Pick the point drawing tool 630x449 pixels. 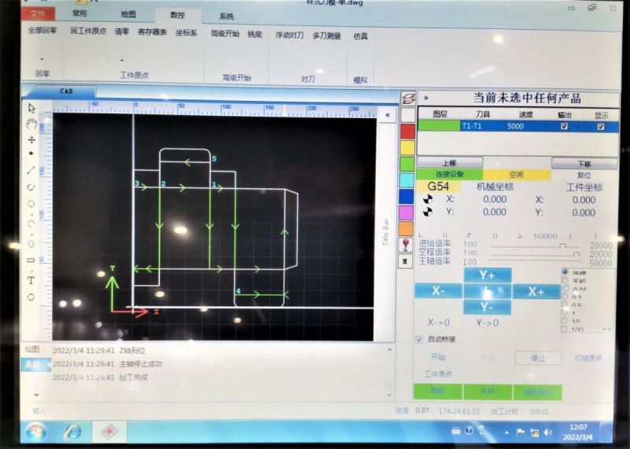[x=31, y=154]
